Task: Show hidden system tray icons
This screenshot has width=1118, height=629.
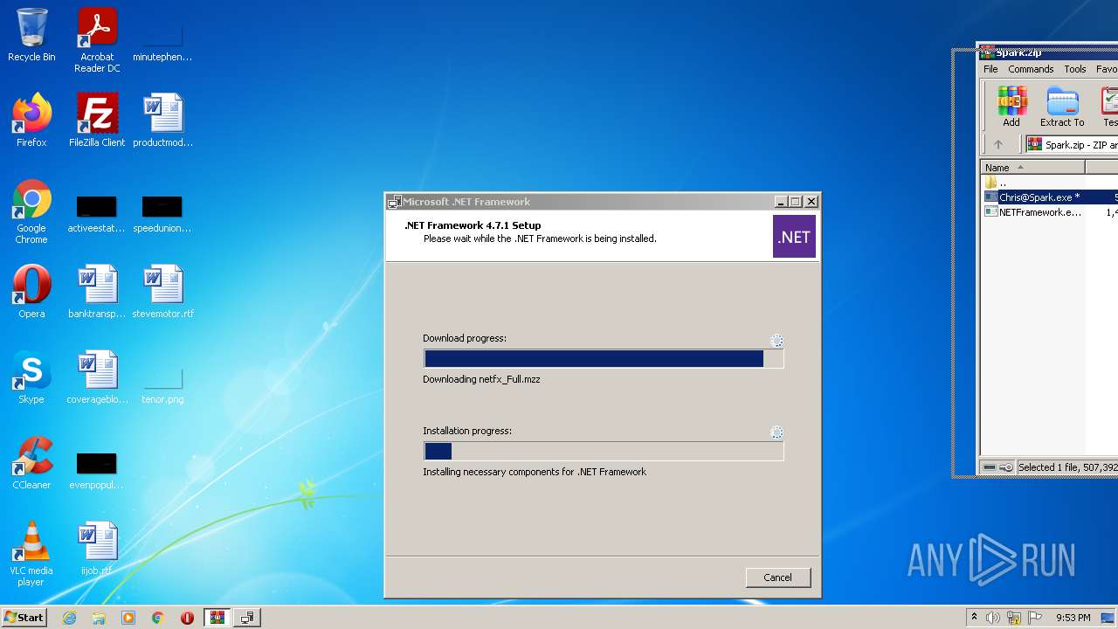Action: 974,618
